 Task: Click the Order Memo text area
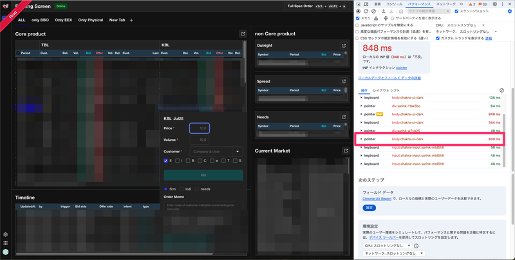203,206
